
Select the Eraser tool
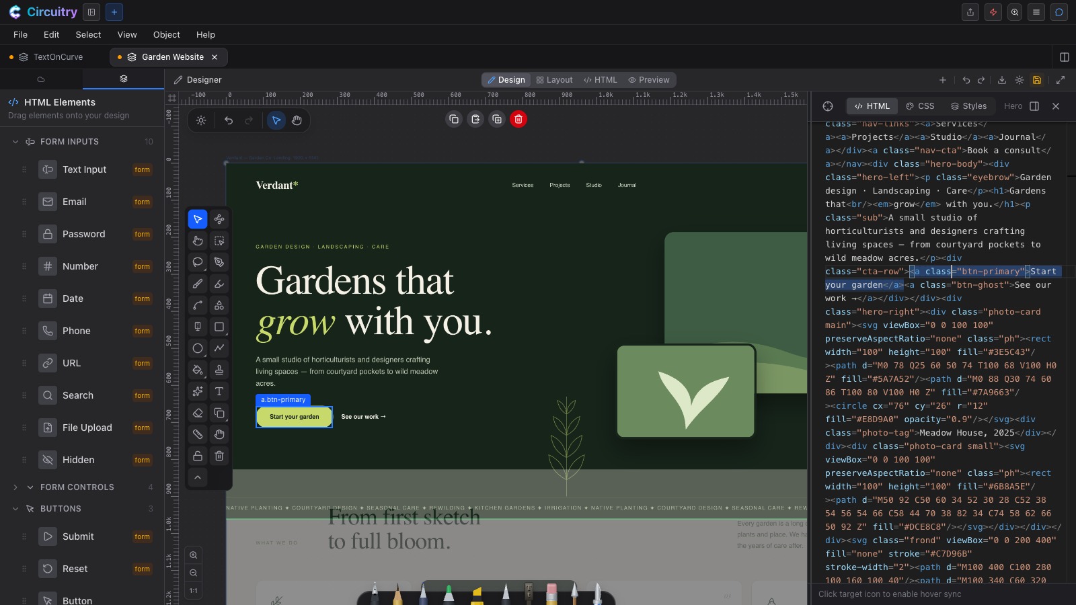coord(198,413)
